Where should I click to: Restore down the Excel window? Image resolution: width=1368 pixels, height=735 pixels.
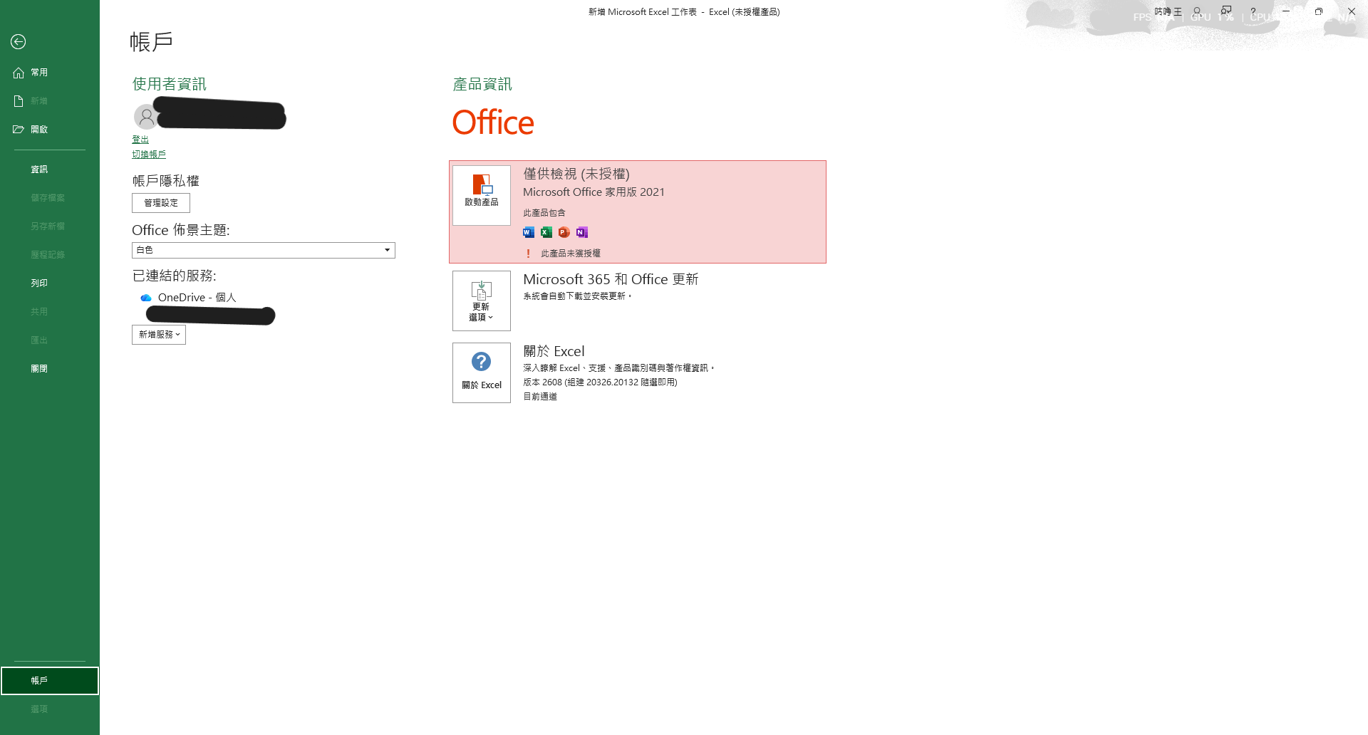point(1319,11)
